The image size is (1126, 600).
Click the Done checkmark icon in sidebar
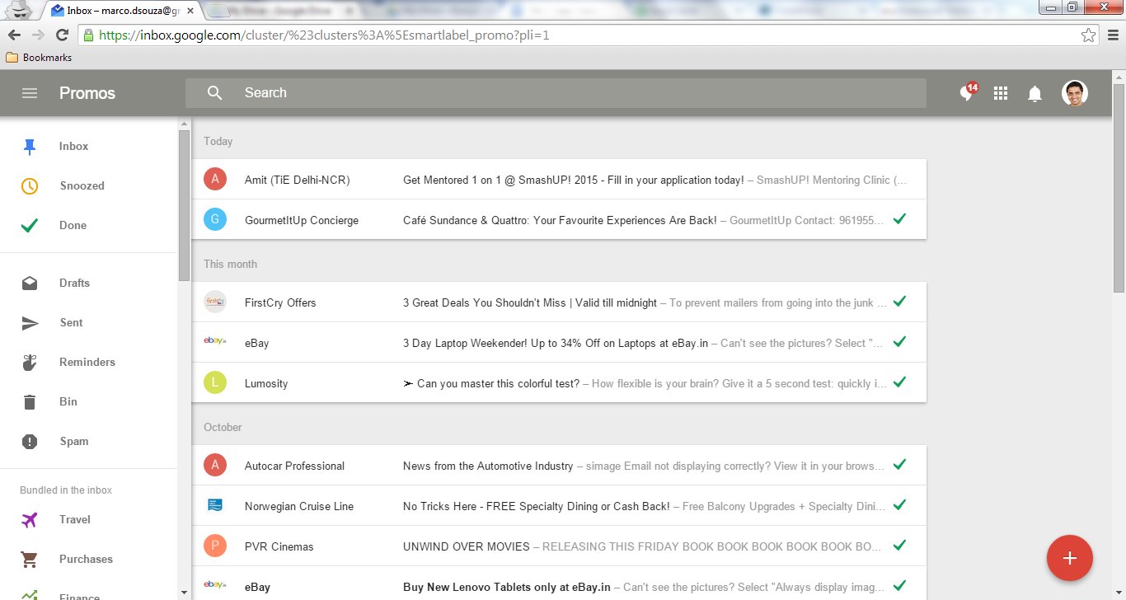(30, 225)
